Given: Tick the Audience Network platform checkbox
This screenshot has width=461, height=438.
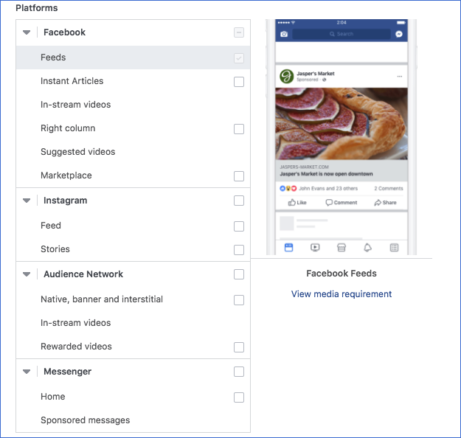Looking at the screenshot, I should pos(239,274).
